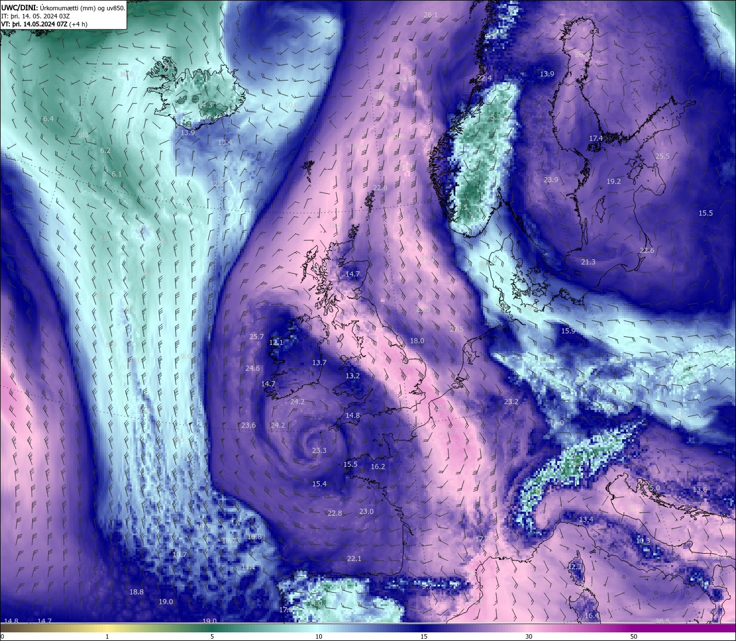Viewport: 736px width, 641px height.
Task: Click the 6.2 value label
Action: click(x=105, y=150)
